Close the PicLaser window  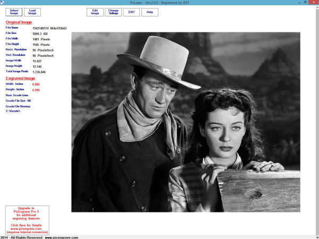tap(314, 2)
